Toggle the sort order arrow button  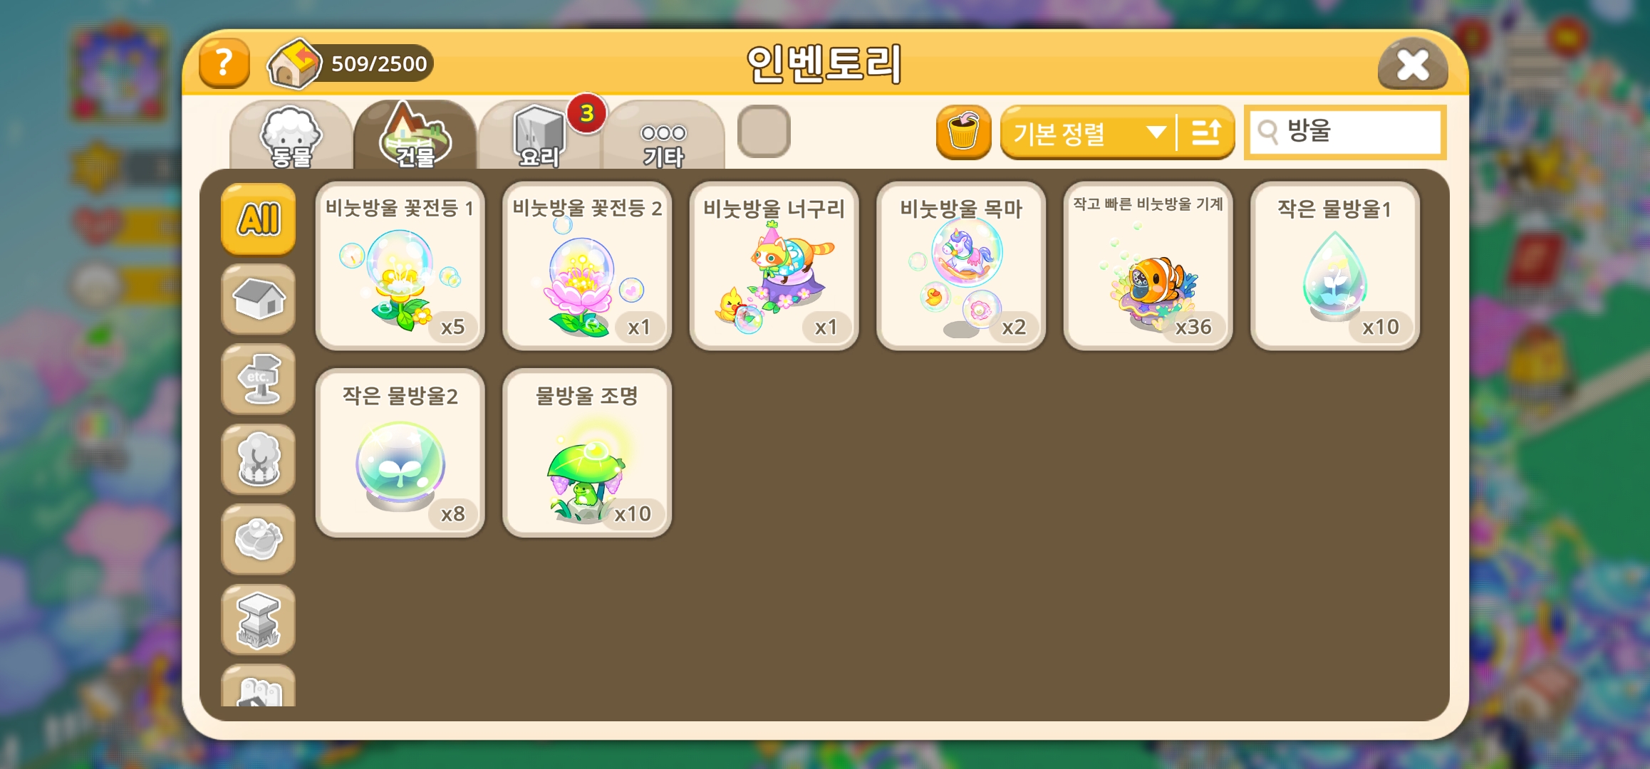click(1206, 132)
